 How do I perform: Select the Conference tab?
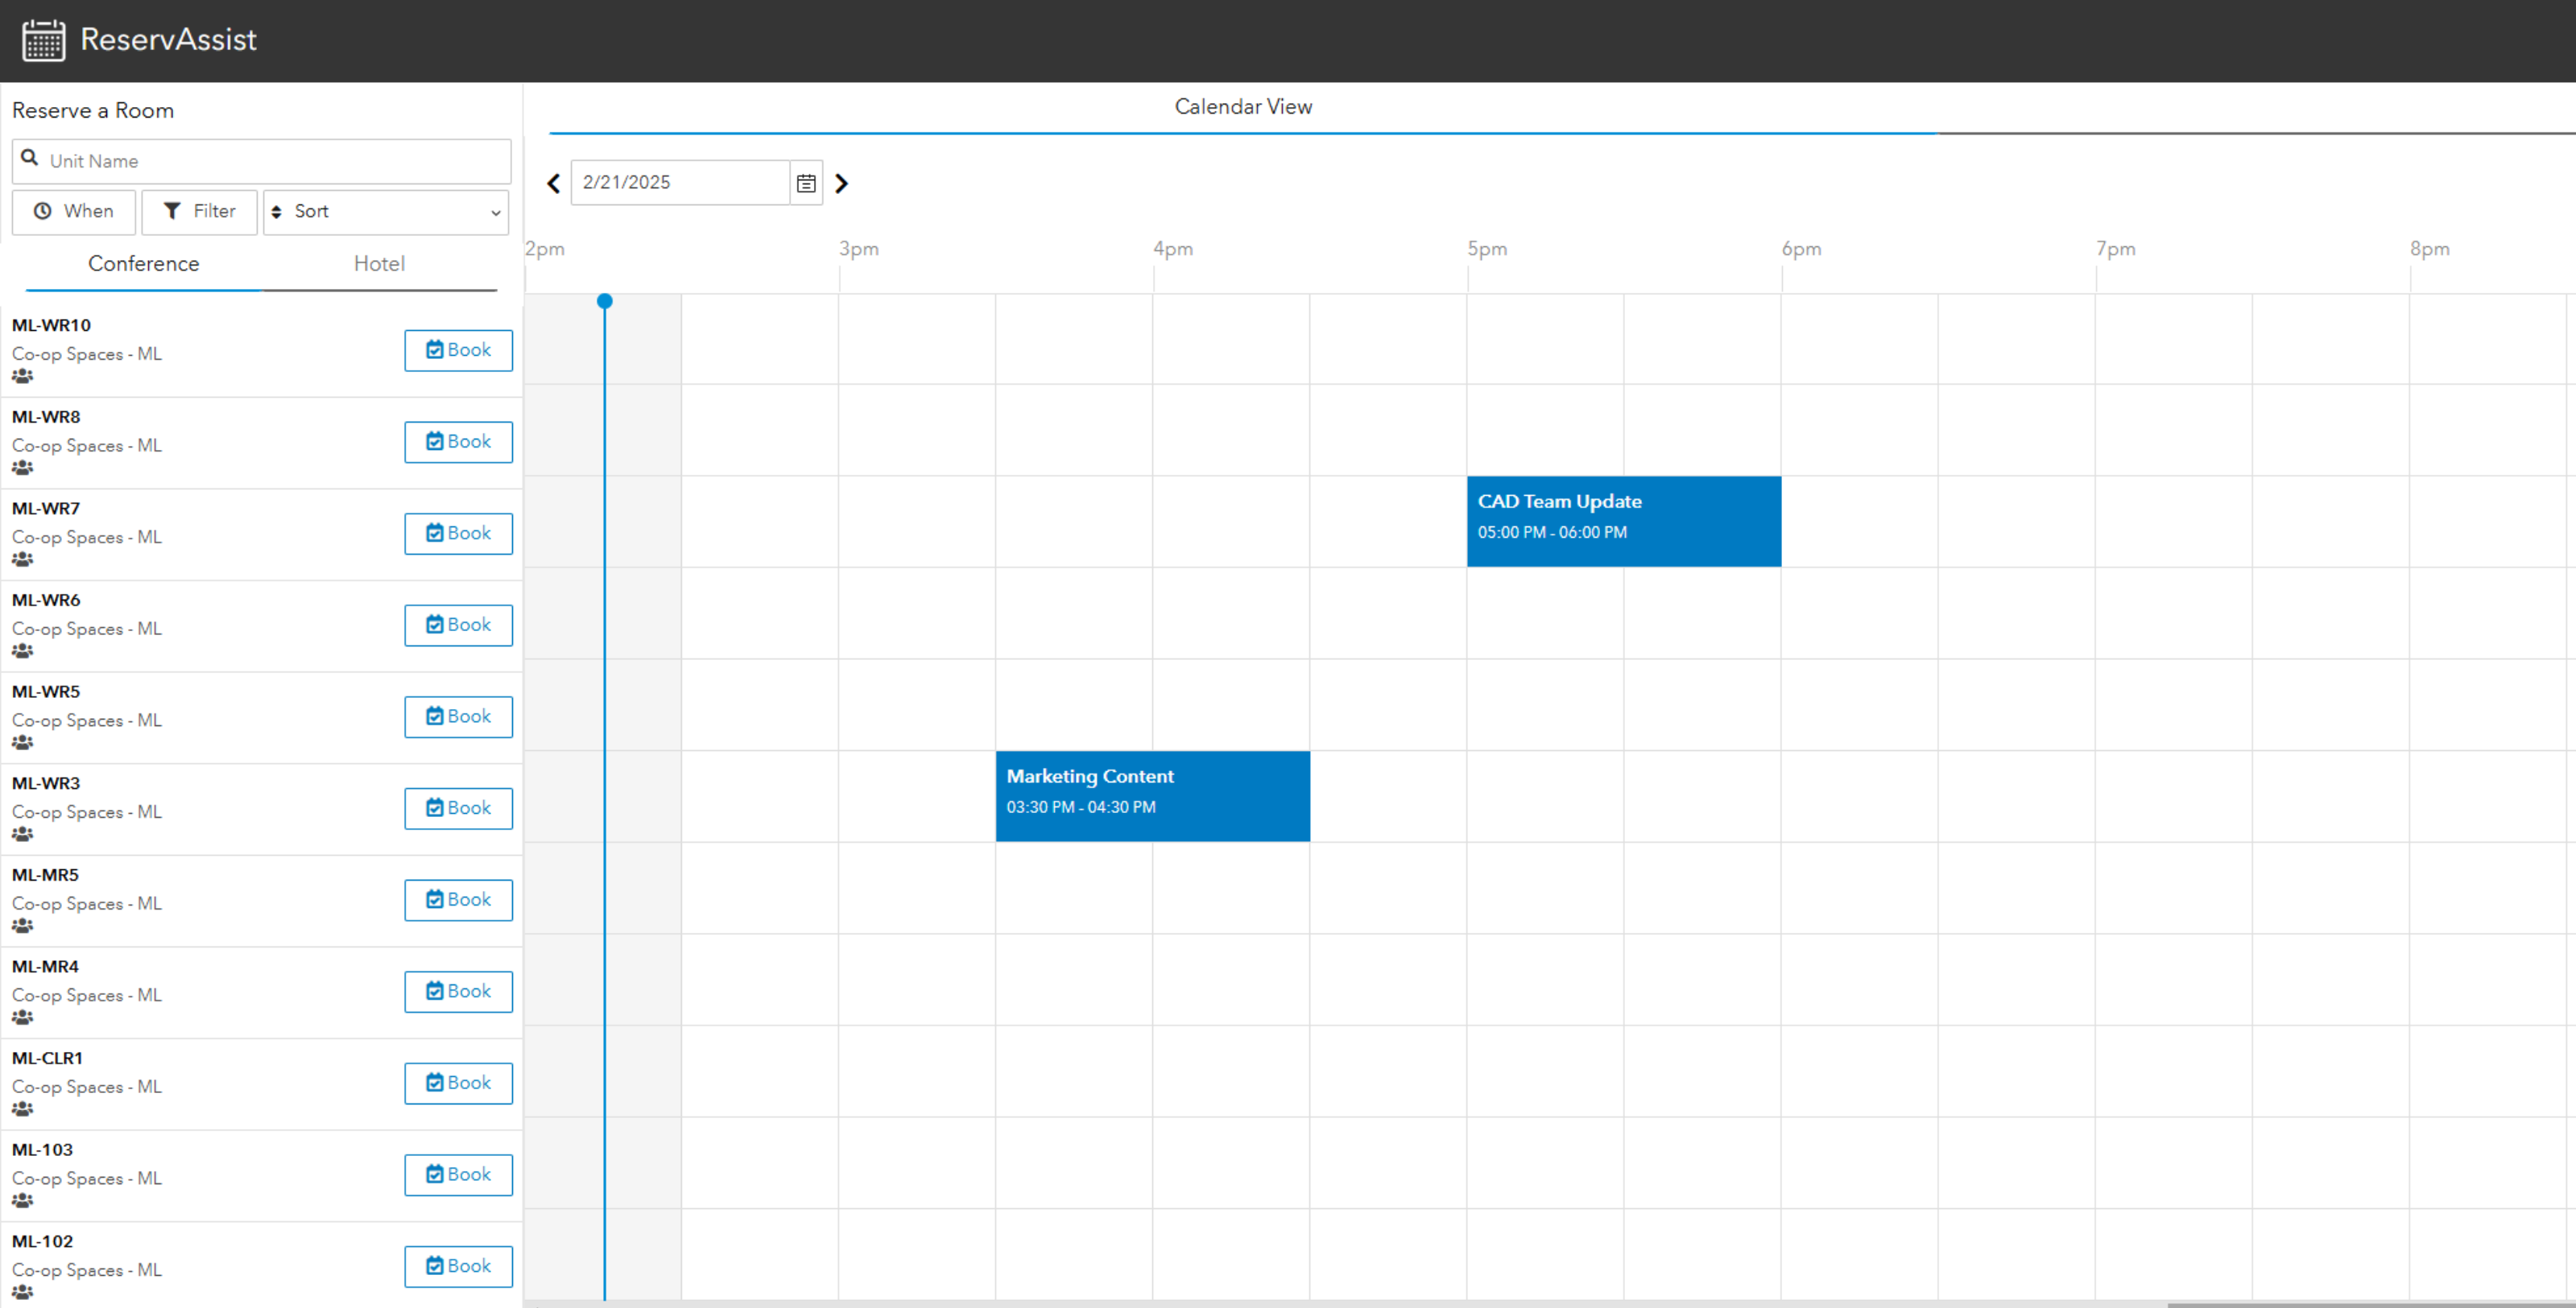point(143,264)
